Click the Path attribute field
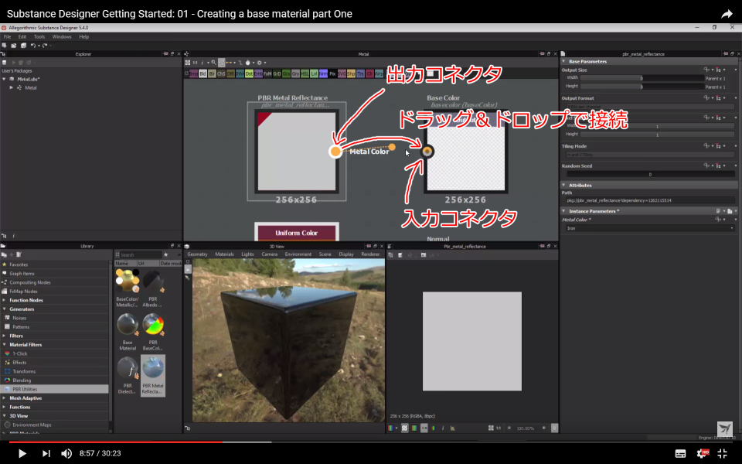Viewport: 742px width, 464px height. click(650, 200)
